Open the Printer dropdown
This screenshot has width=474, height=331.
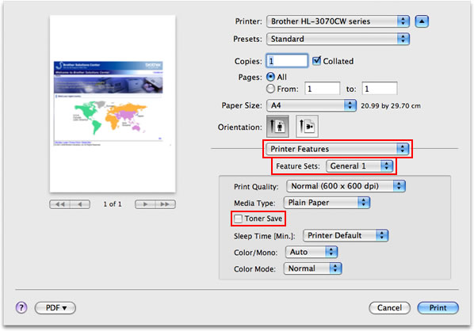pyautogui.click(x=338, y=21)
